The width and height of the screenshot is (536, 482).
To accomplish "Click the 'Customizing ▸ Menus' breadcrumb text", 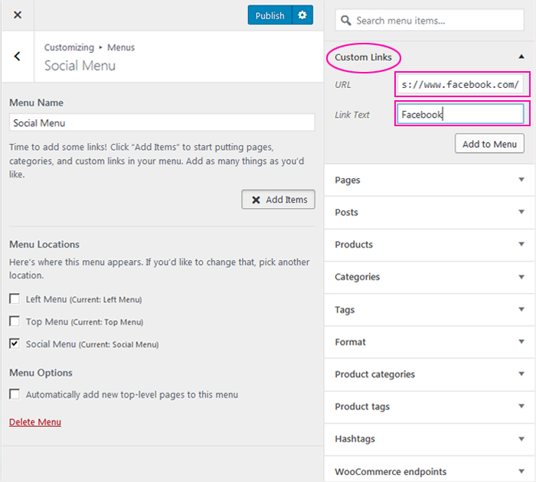I will click(x=90, y=47).
